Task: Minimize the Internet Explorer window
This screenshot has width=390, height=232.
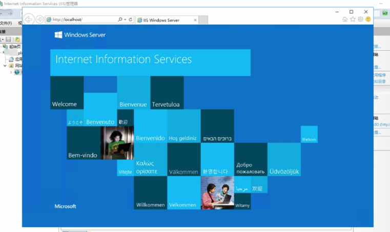Action: tap(337, 12)
